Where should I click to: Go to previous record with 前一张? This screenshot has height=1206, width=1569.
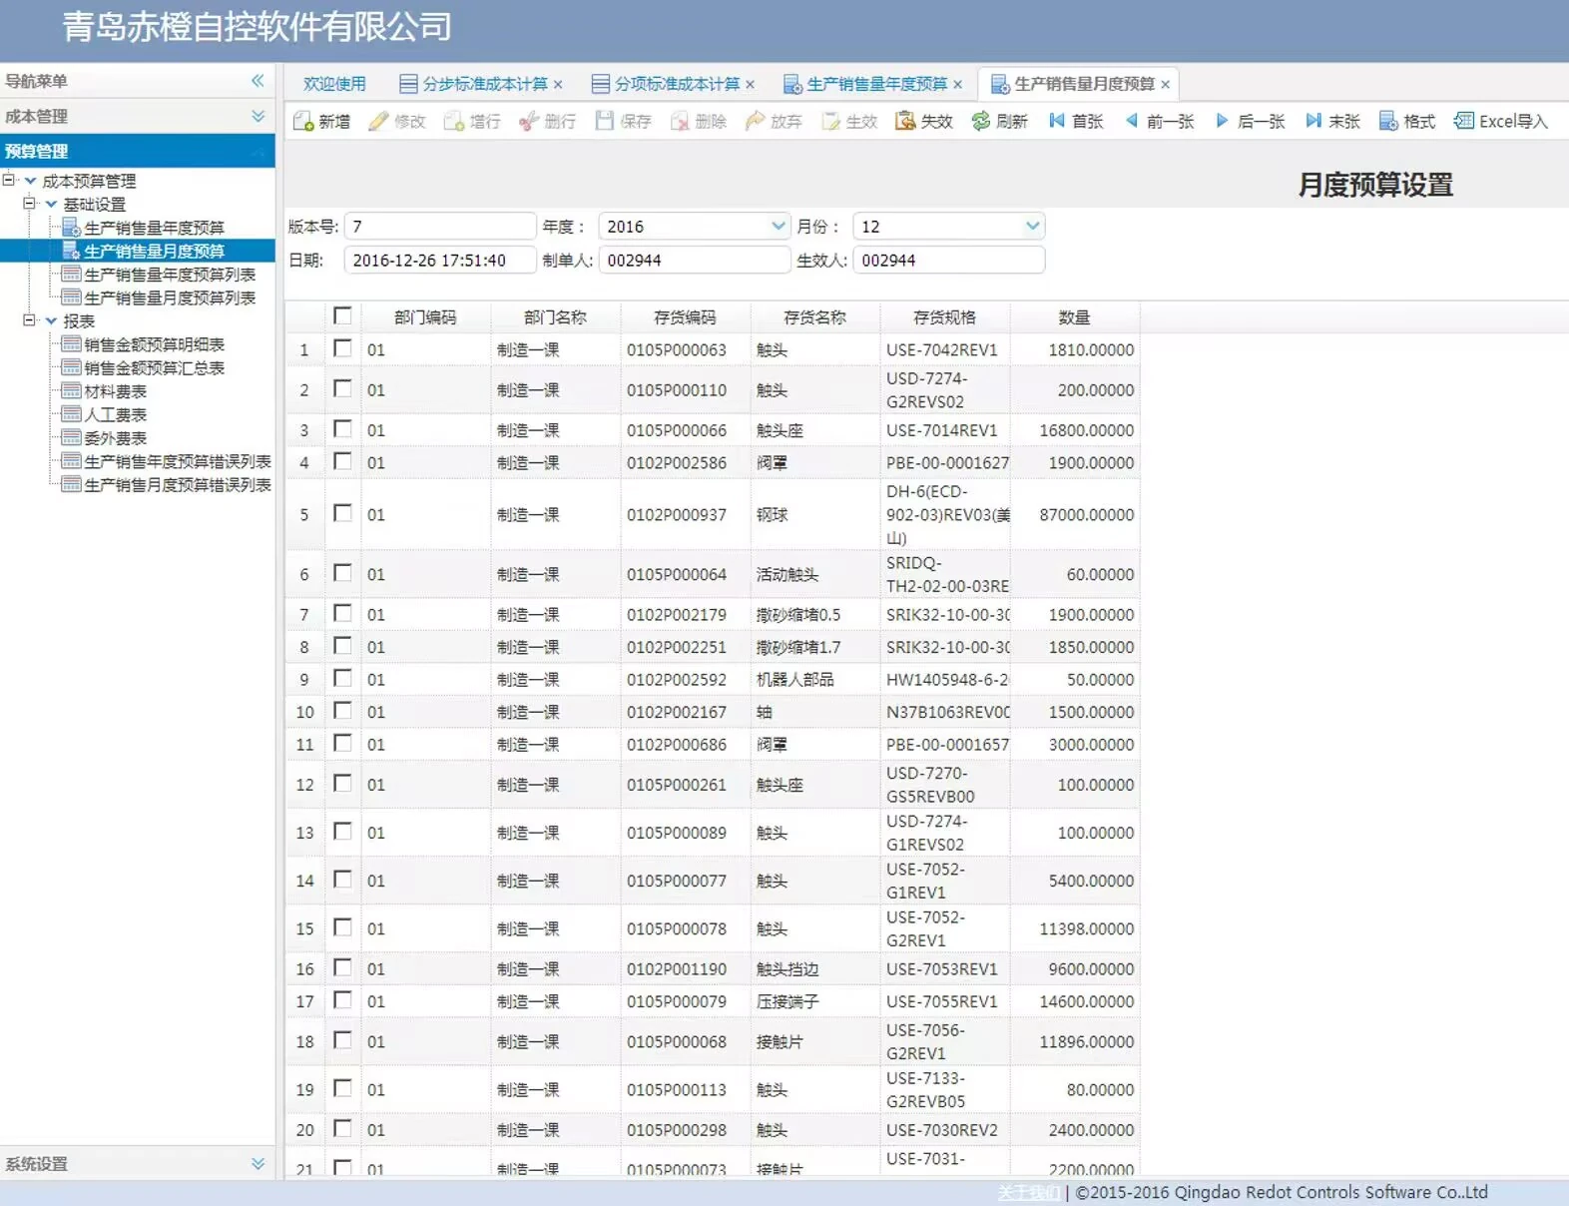tap(1132, 121)
